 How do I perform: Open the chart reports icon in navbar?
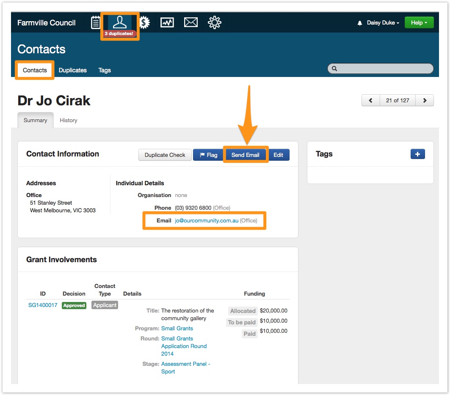167,23
